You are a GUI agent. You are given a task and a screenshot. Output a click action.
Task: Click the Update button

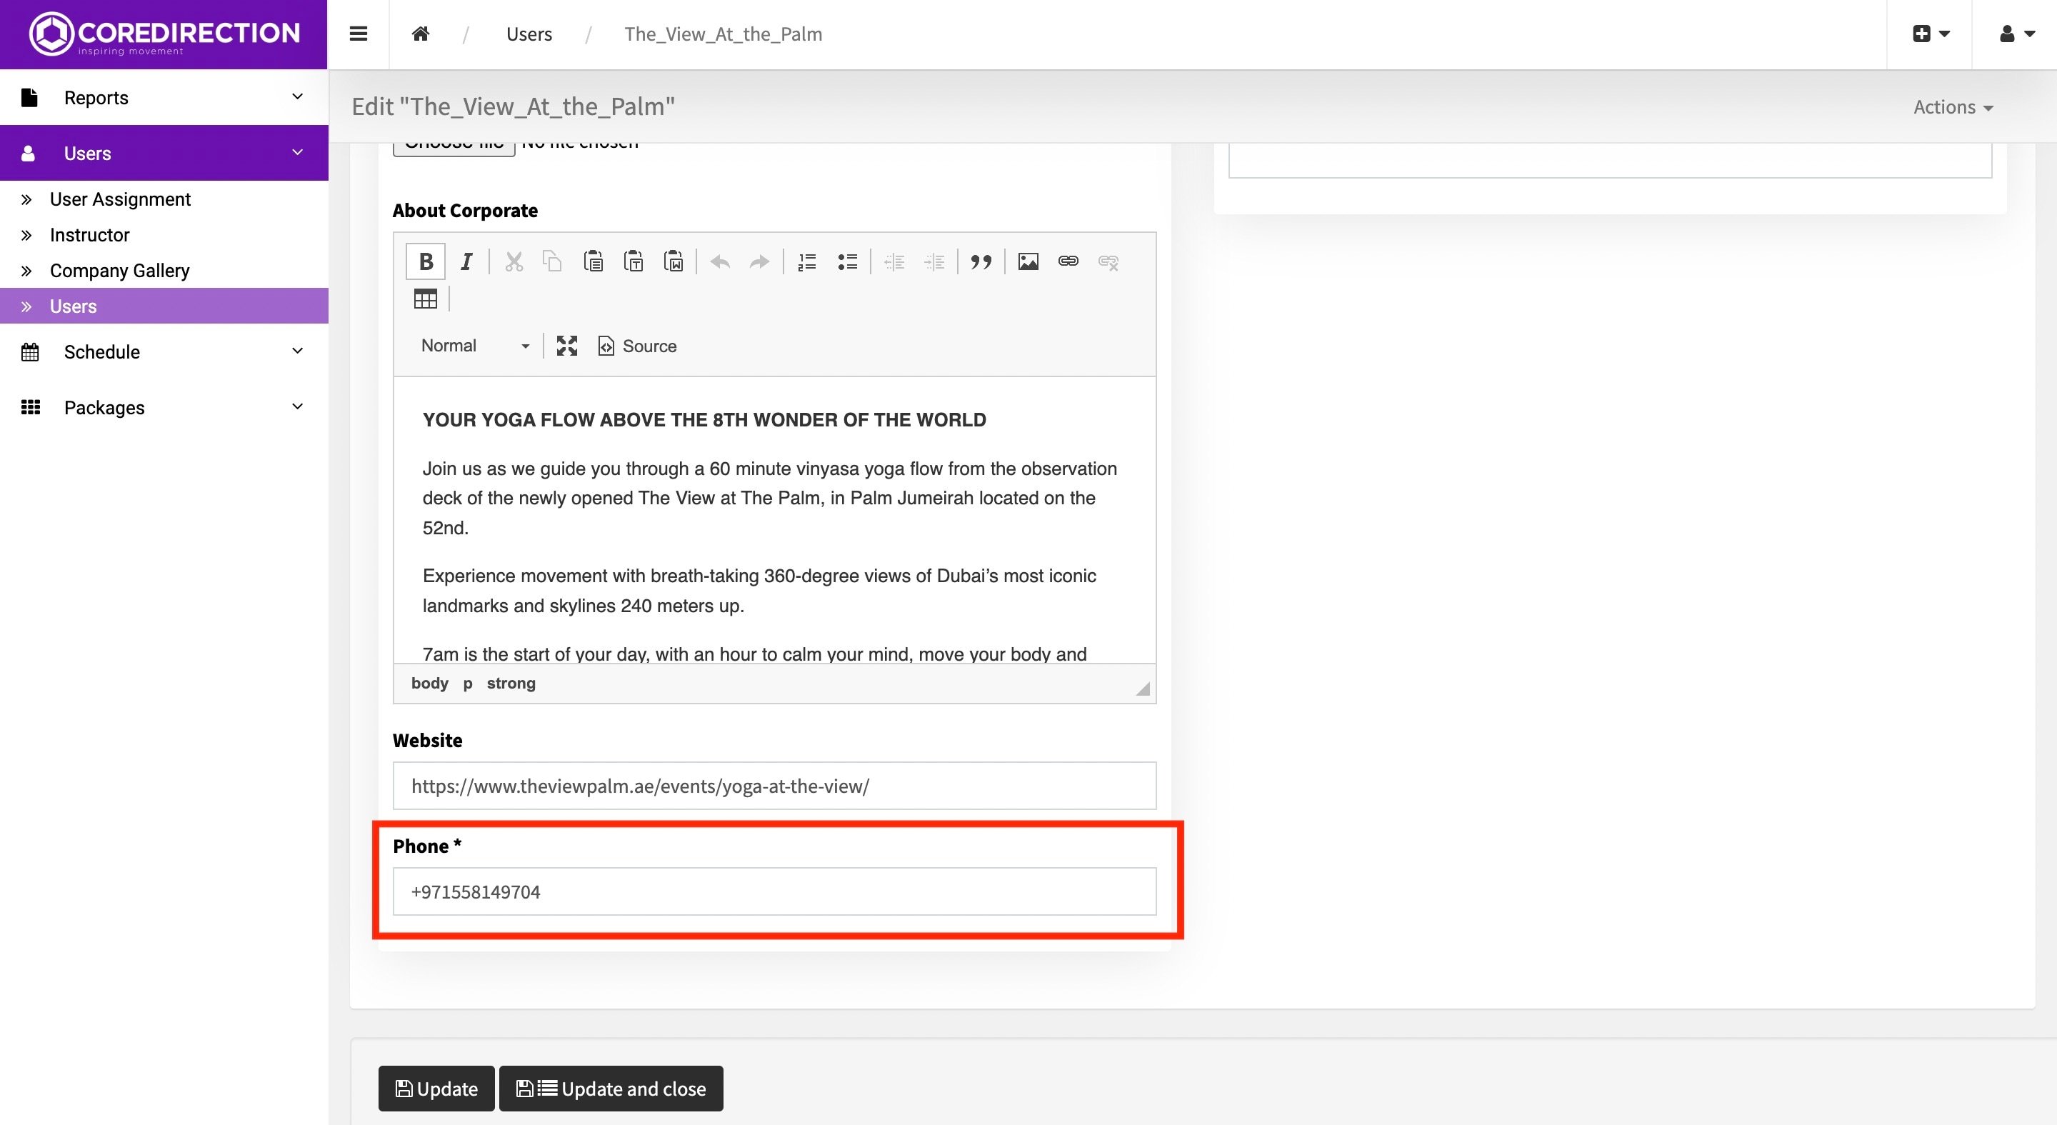[x=436, y=1089]
